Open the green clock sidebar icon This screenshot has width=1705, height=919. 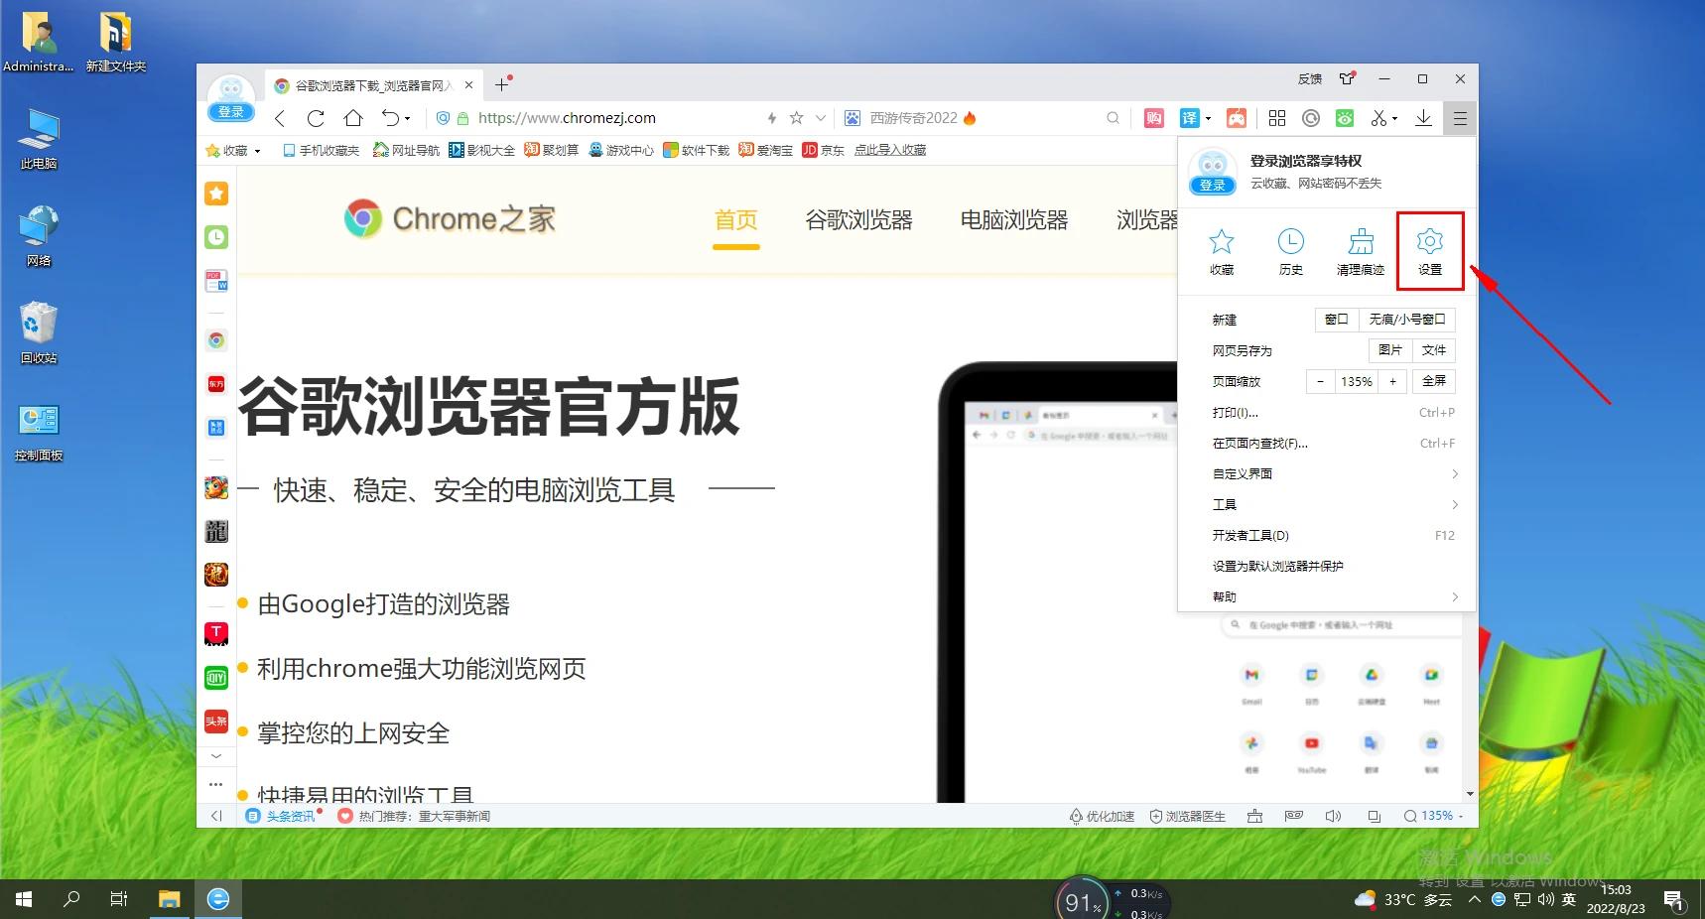coord(216,237)
